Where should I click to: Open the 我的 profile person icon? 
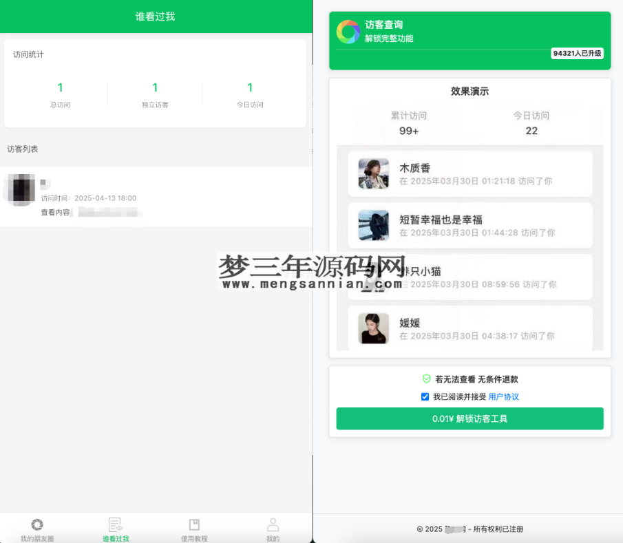coord(273,524)
